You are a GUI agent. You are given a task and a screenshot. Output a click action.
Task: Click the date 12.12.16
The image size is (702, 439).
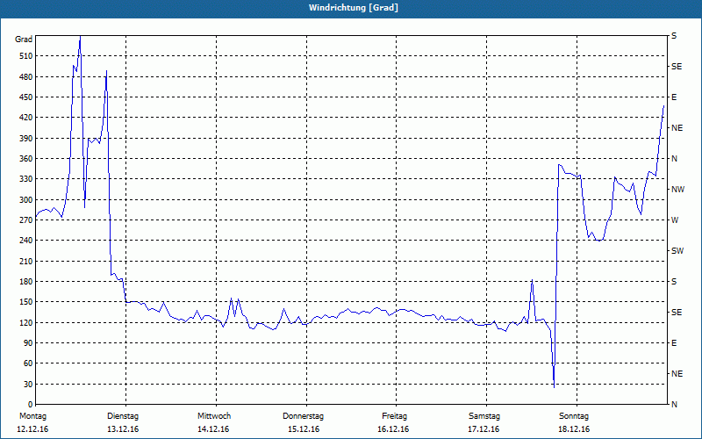click(x=32, y=429)
